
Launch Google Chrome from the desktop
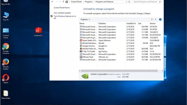(x=6, y=49)
